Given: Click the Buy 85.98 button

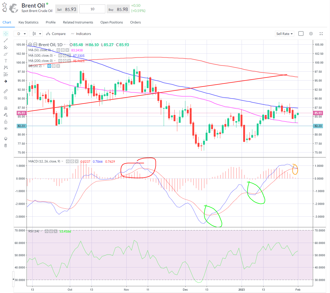Looking at the screenshot, I should (x=118, y=9).
